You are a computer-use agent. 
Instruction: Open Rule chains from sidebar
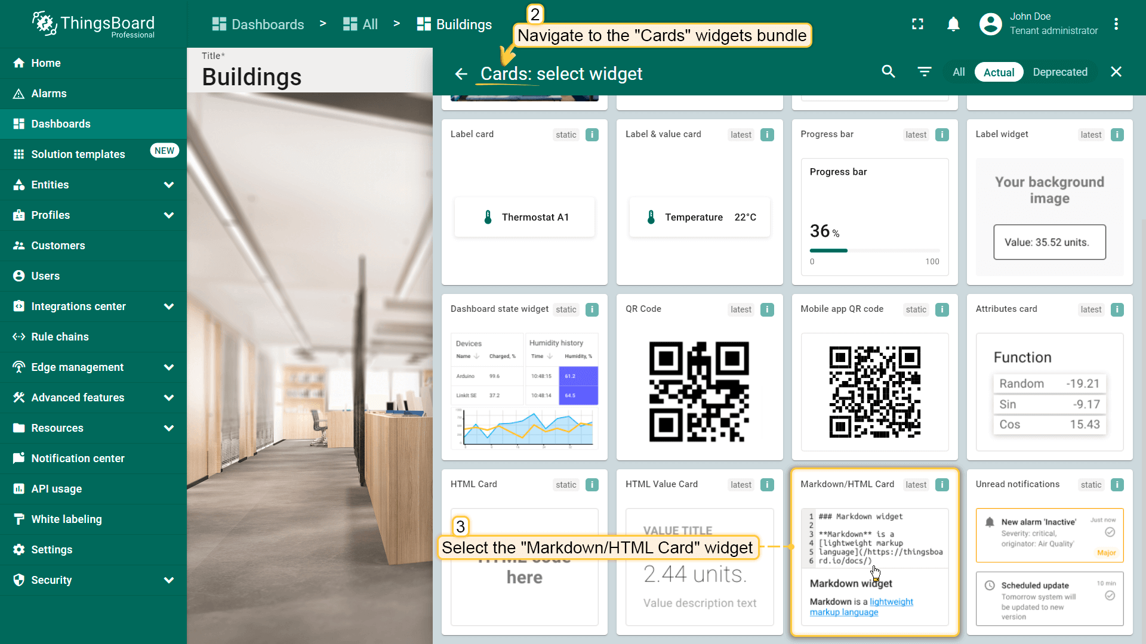(60, 337)
